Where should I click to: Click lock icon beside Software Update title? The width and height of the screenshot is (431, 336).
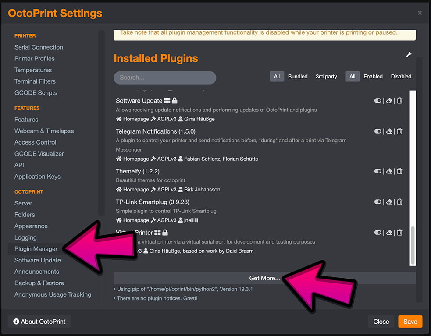pyautogui.click(x=175, y=101)
